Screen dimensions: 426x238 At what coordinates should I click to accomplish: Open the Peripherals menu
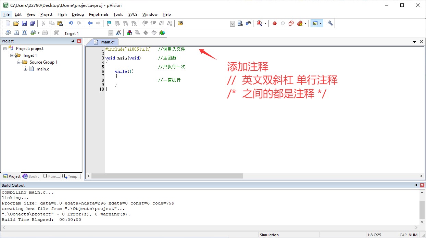tap(99, 14)
